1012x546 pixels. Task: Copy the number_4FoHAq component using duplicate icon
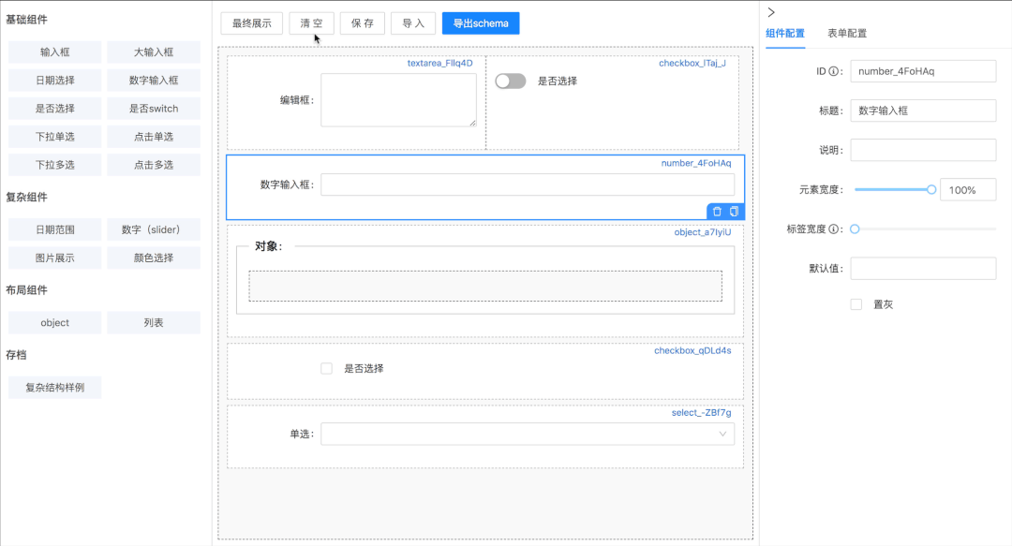point(734,211)
